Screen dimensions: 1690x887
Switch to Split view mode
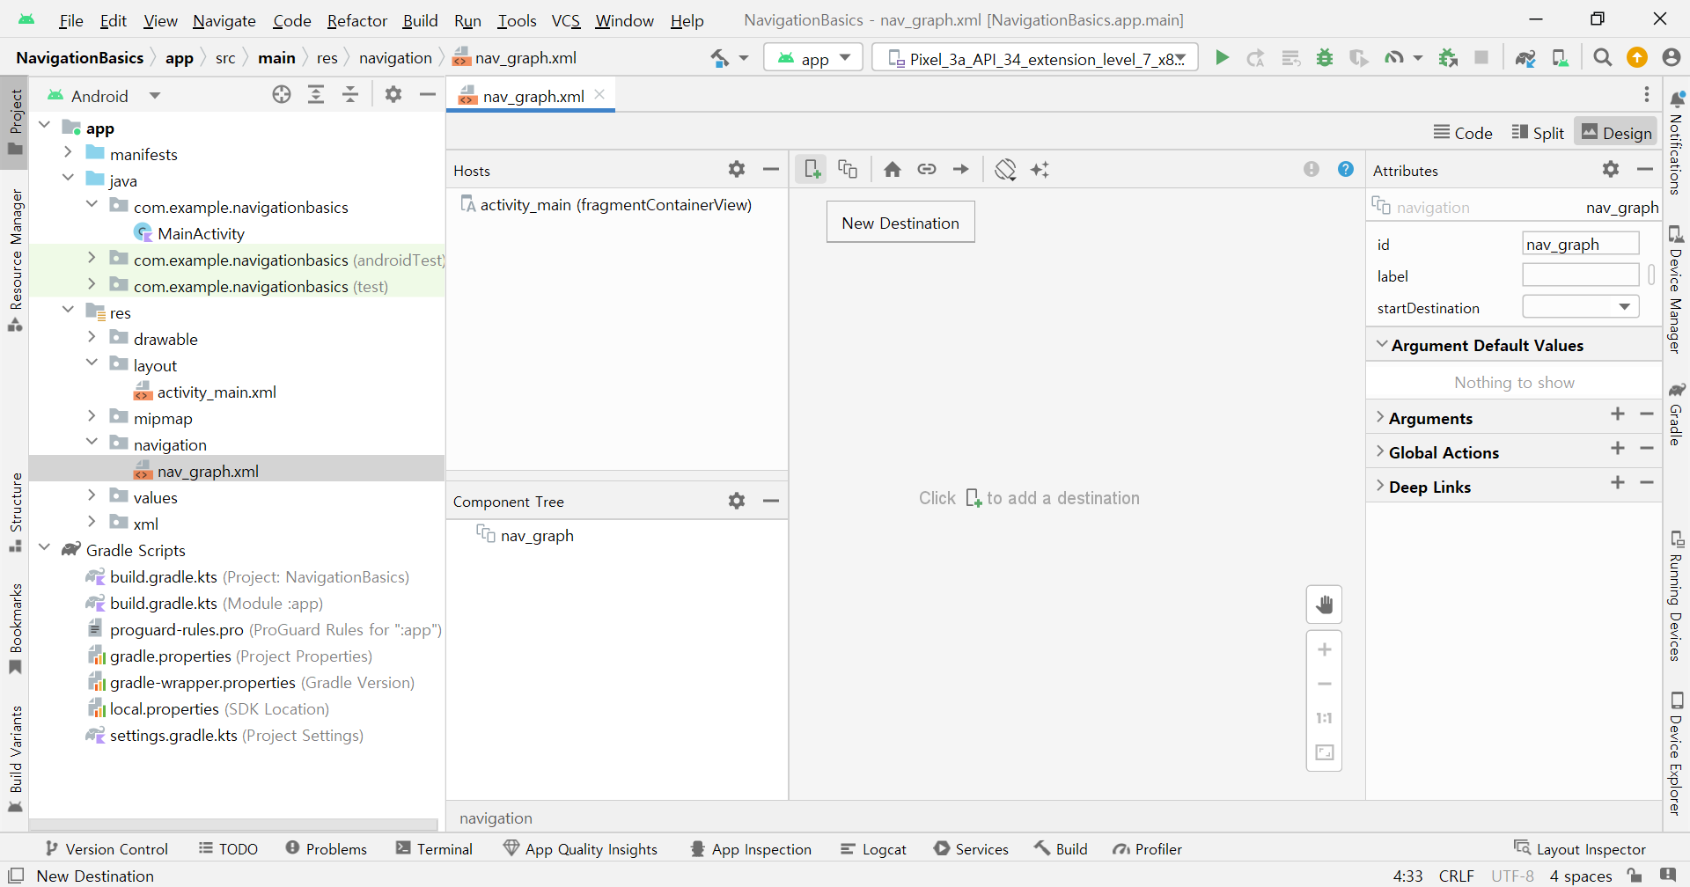click(1538, 133)
